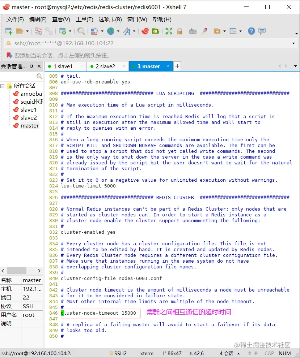Image resolution: width=300 pixels, height=358 pixels.
Task: Click the green Xagent icon
Action: pyautogui.click(x=156, y=31)
